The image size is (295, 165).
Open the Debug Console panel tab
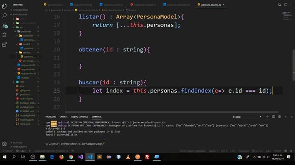(x=79, y=117)
